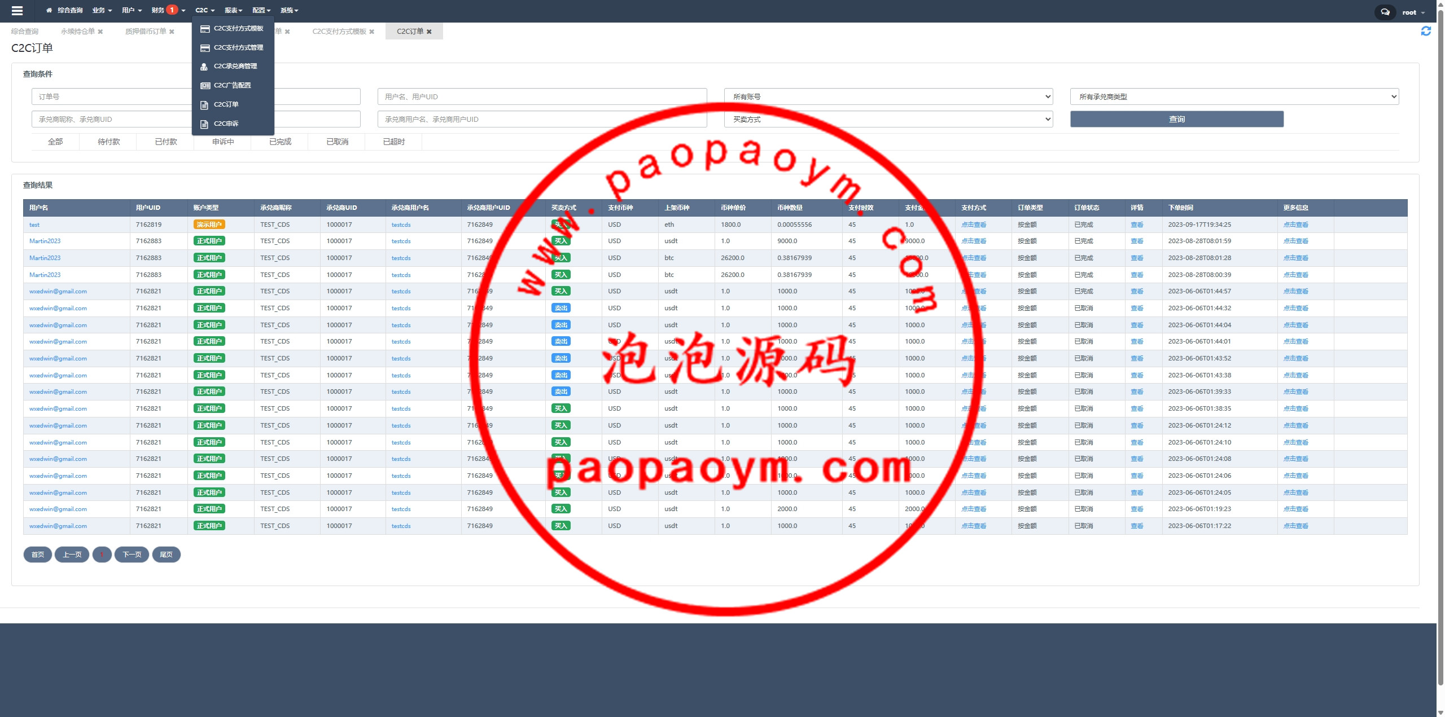Choose C2C广告配置 menu item
The height and width of the screenshot is (717, 1445).
click(232, 85)
